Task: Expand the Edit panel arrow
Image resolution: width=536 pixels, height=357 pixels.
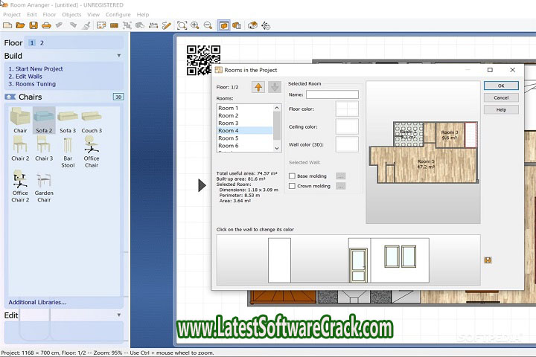Action: coord(118,315)
